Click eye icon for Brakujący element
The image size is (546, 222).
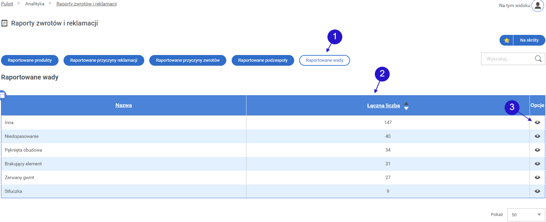pos(537,164)
